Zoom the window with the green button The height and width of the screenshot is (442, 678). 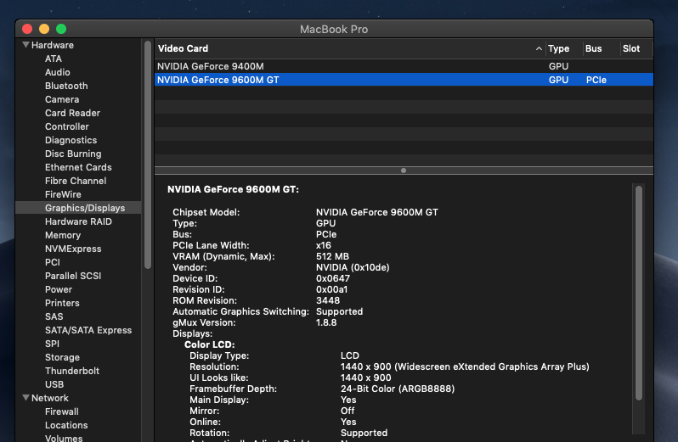61,29
